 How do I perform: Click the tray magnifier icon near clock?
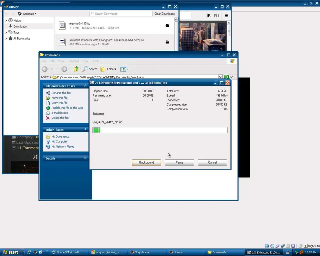tap(301, 252)
